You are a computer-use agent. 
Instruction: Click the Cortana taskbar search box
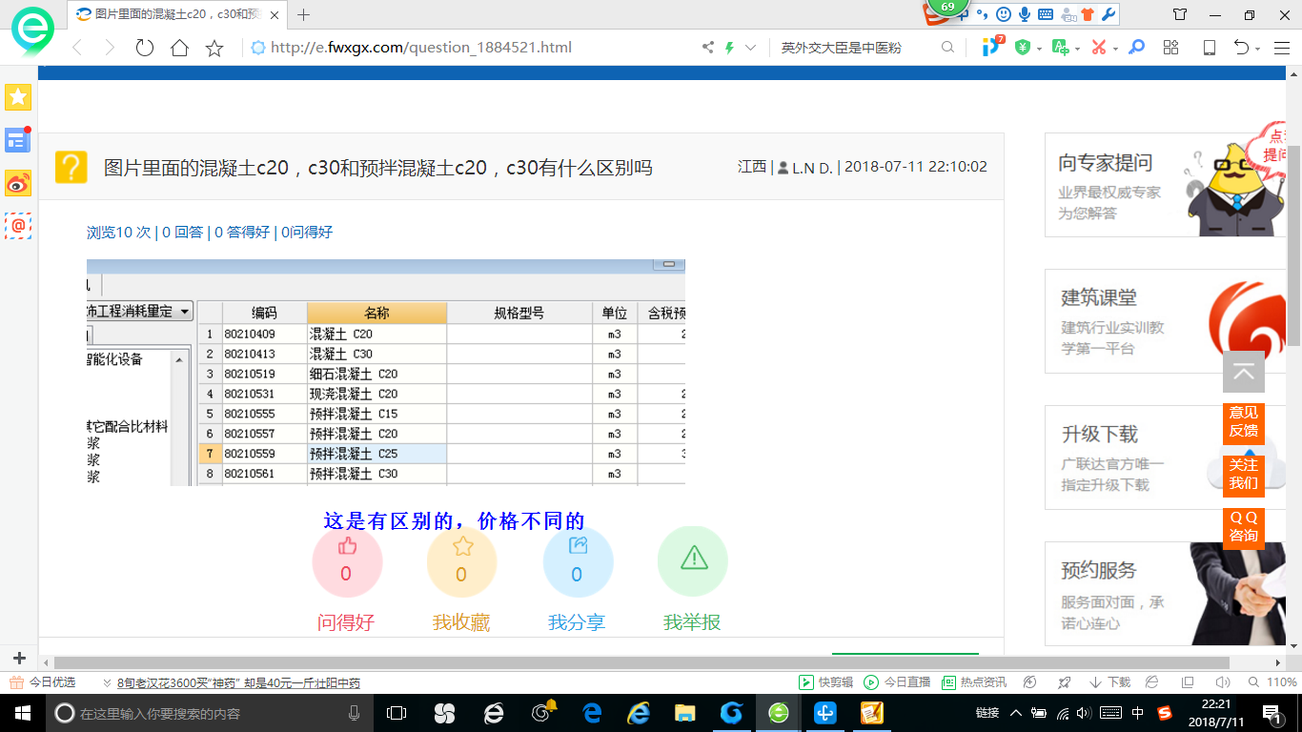209,713
